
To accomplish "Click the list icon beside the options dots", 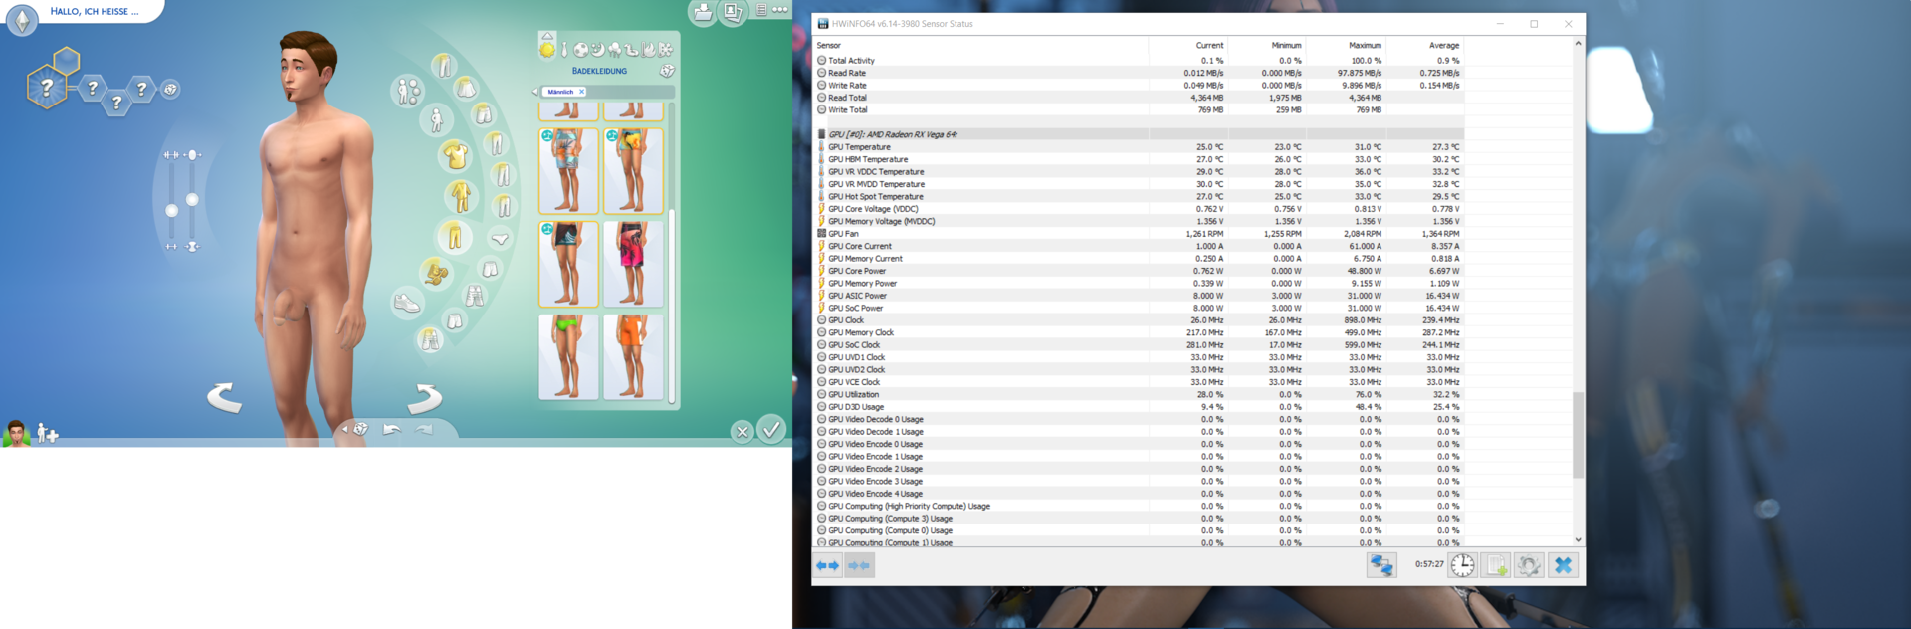I will point(761,10).
